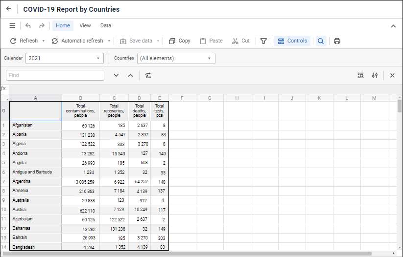This screenshot has height=257, width=403.
Task: Toggle the search magnifier icon in toolbar
Action: (321, 41)
